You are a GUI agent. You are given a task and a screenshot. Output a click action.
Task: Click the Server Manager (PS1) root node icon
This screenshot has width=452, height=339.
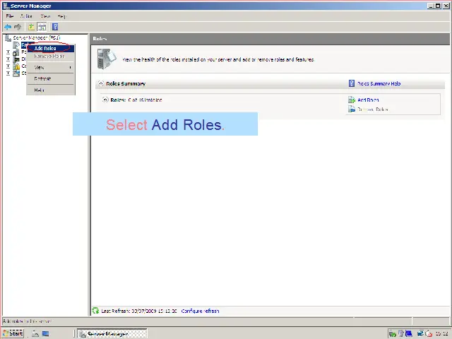8,38
